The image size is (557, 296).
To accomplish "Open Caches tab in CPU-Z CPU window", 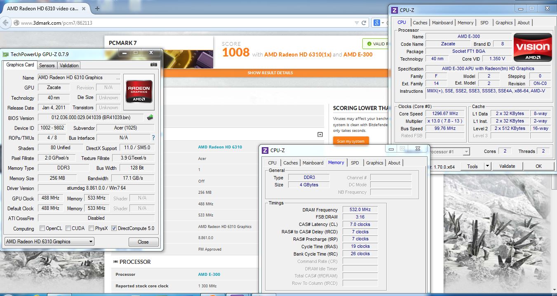I will coord(420,23).
